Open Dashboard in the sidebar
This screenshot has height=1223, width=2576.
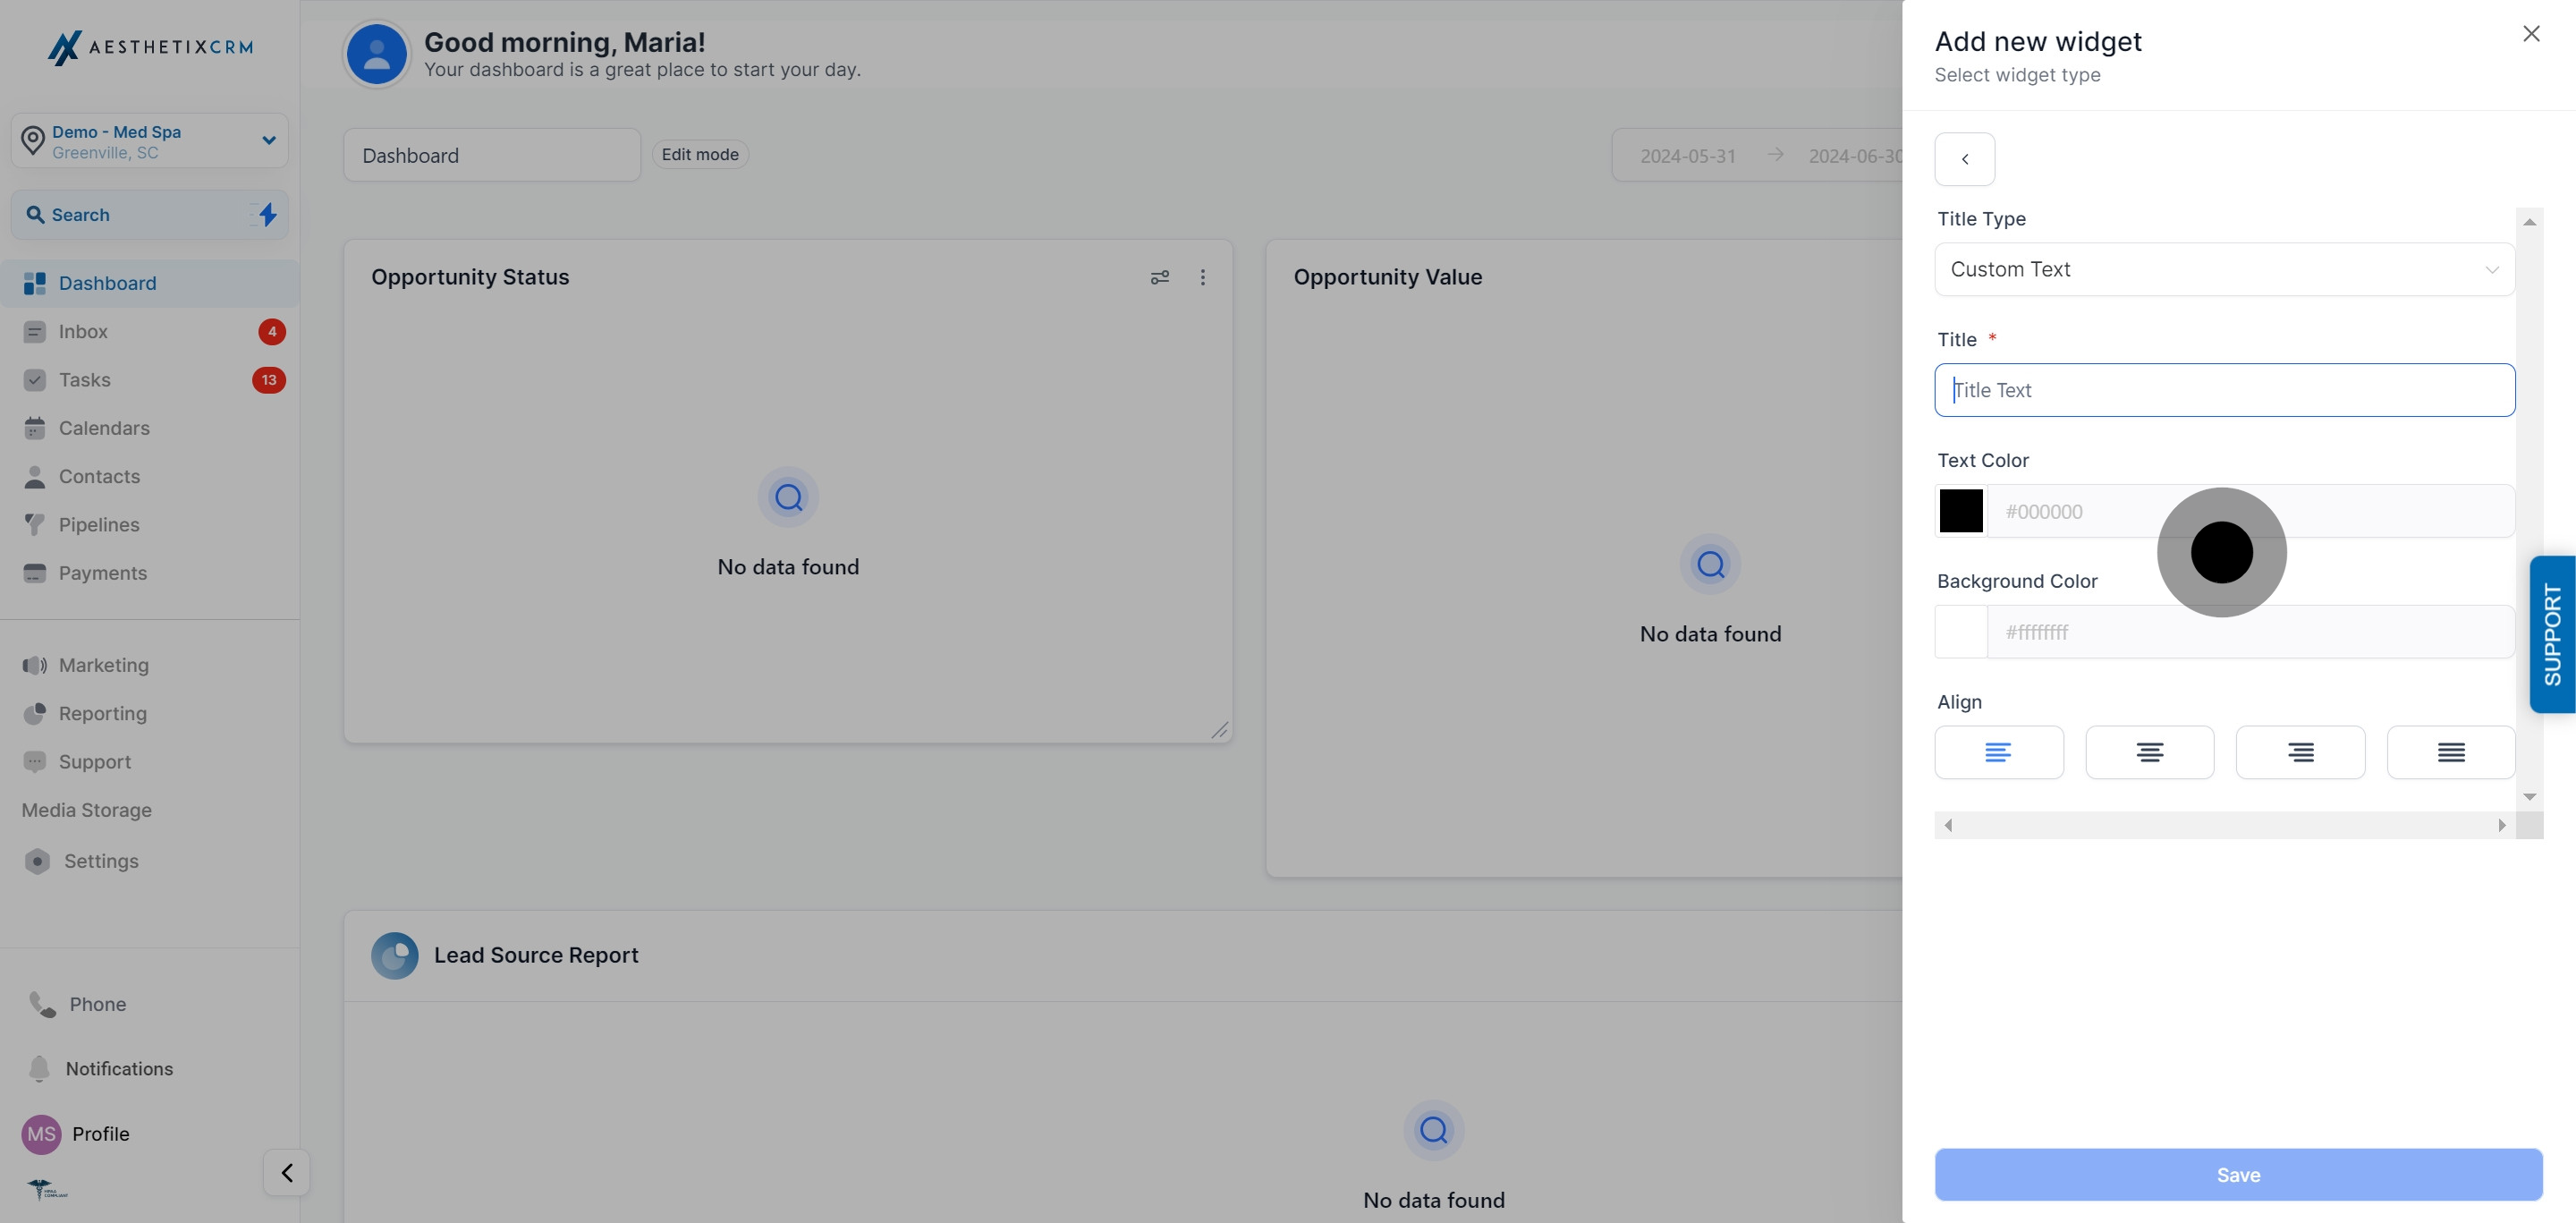tap(150, 283)
